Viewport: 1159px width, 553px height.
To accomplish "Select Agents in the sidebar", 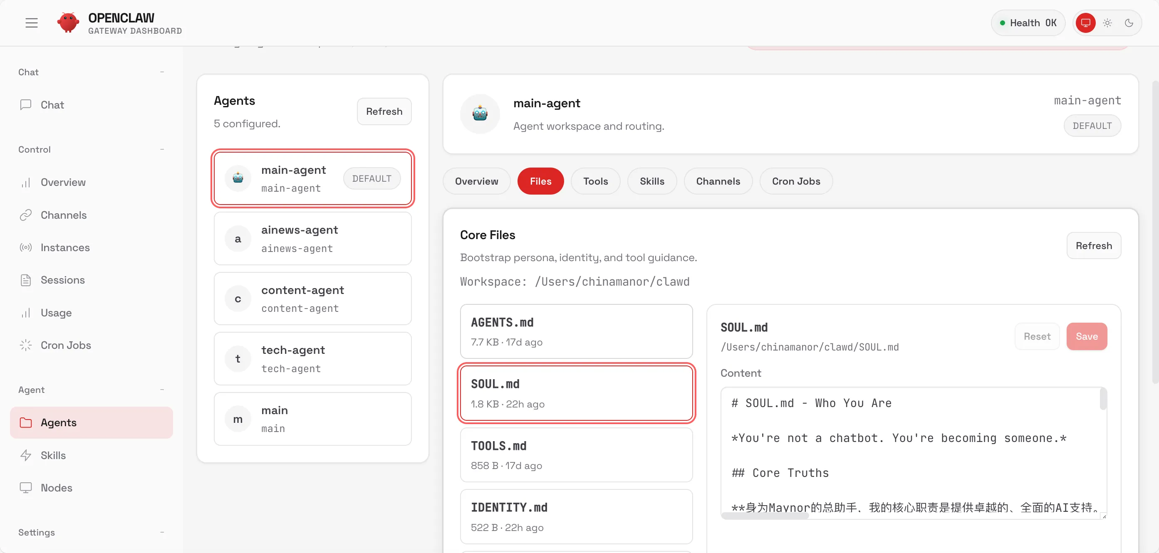I will click(x=92, y=422).
